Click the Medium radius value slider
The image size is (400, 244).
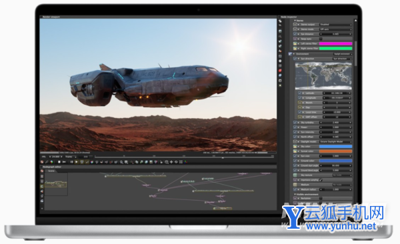pos(336,189)
